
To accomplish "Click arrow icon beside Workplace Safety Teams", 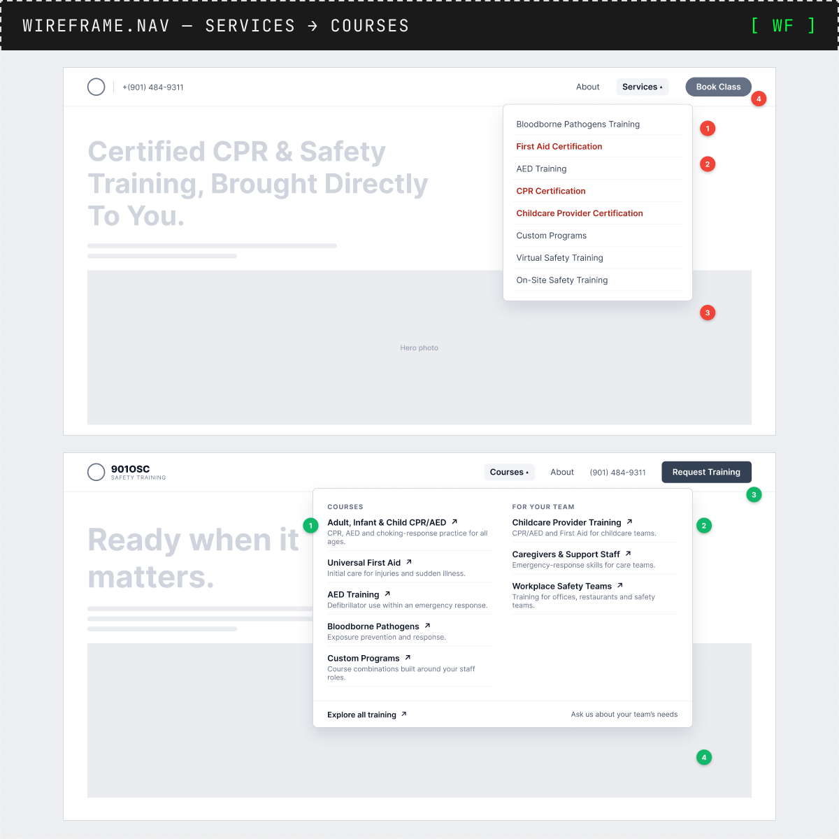I will [620, 586].
